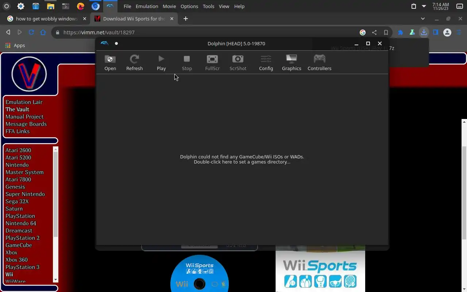Open a new browser tab
Image resolution: width=467 pixels, height=292 pixels.
[185, 19]
